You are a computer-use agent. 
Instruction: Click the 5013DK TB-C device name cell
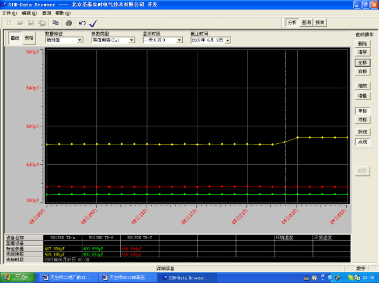[x=140, y=238]
